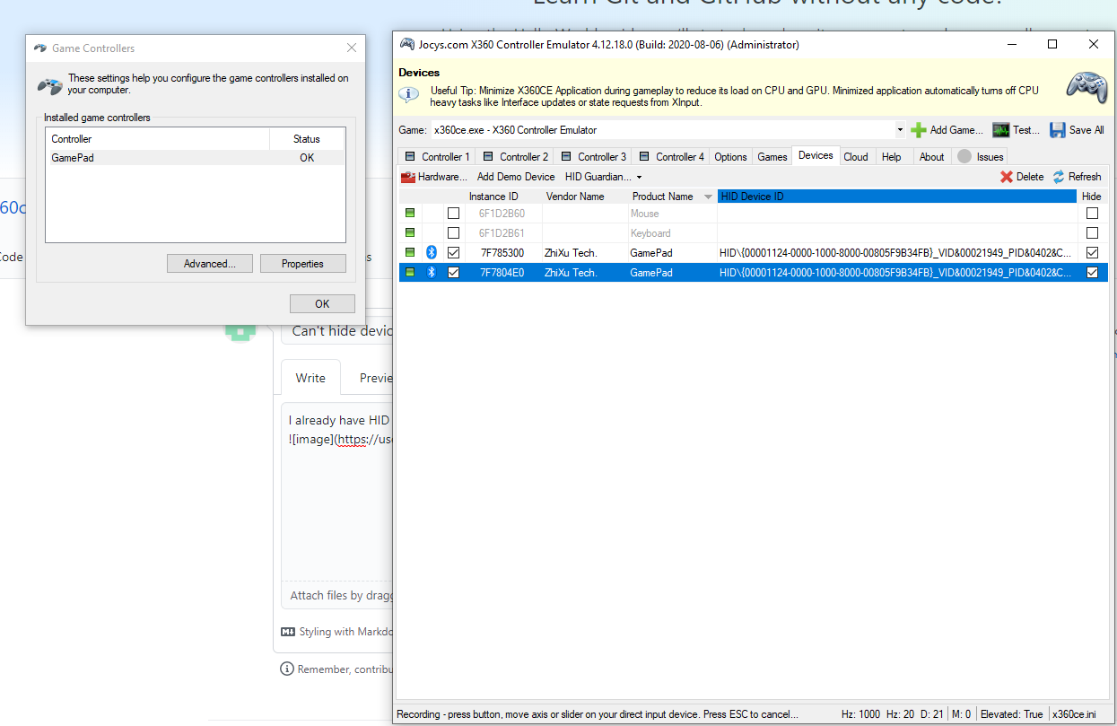The height and width of the screenshot is (726, 1117).
Task: Click the Hide column header
Action: pos(1091,197)
